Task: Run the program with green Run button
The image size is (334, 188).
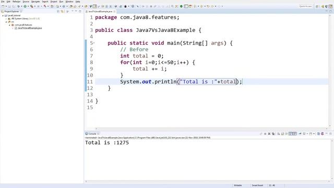Action: pos(25,6)
